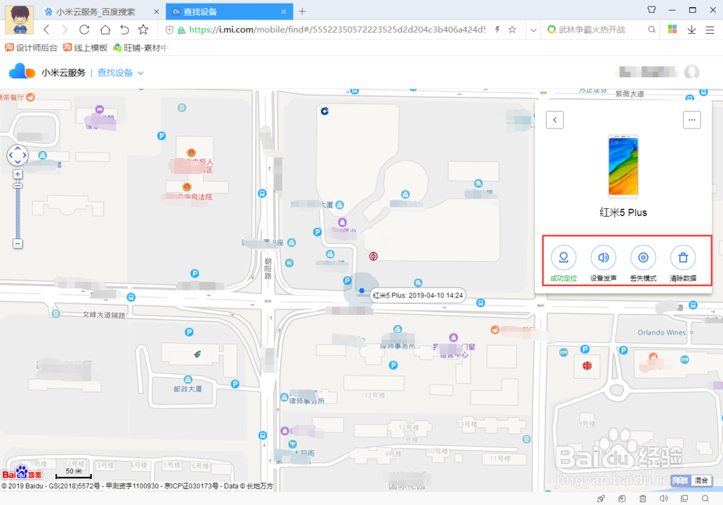The height and width of the screenshot is (505, 723).
Task: Click the device sound (设备发声) icon
Action: point(603,257)
